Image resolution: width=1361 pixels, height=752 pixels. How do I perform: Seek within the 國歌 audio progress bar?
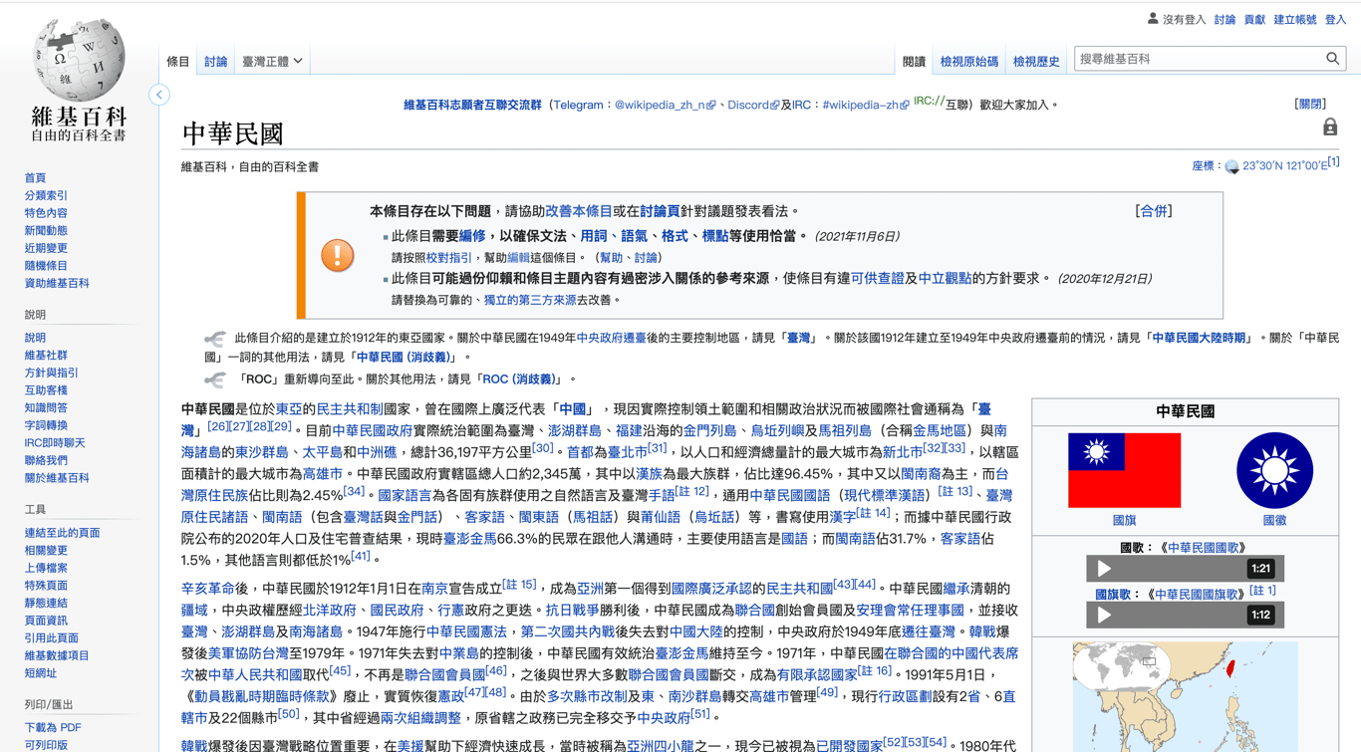(1183, 569)
